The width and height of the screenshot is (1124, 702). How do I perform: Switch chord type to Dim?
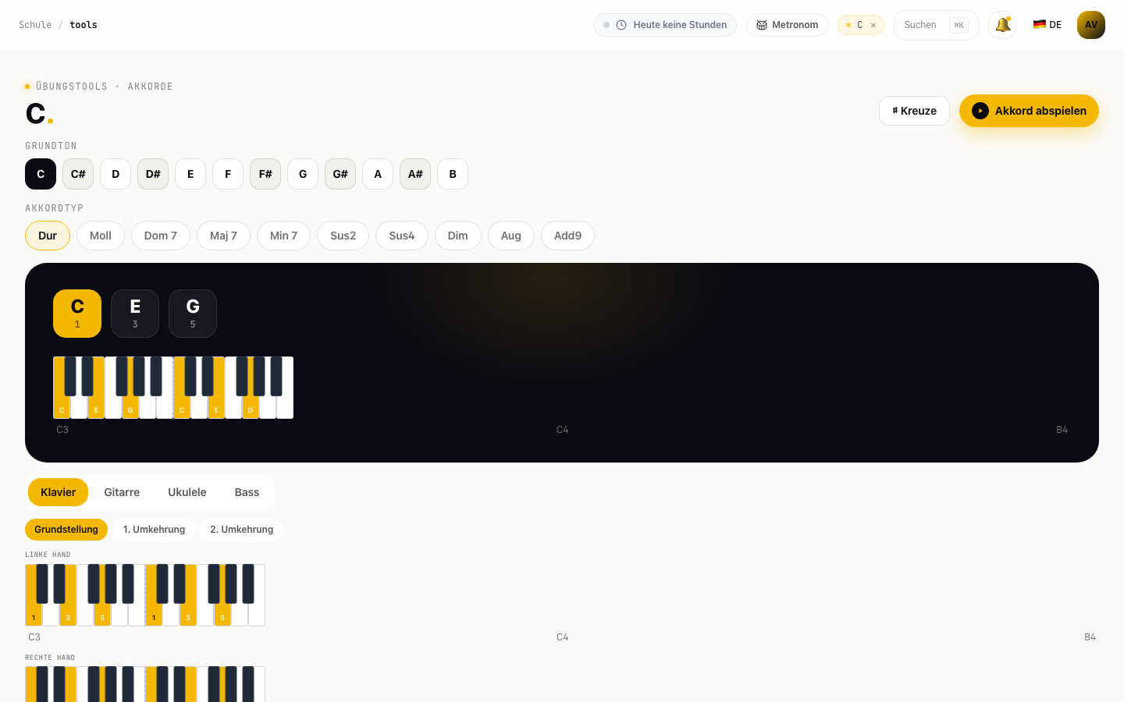point(458,236)
